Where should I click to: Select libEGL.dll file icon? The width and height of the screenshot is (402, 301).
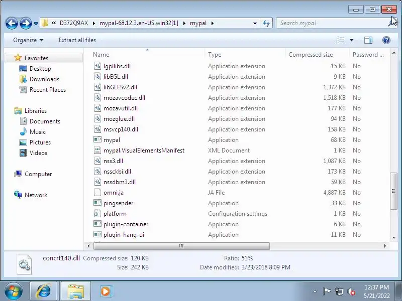point(97,76)
